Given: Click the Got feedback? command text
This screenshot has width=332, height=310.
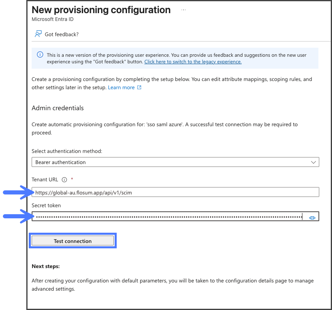Looking at the screenshot, I should click(62, 34).
